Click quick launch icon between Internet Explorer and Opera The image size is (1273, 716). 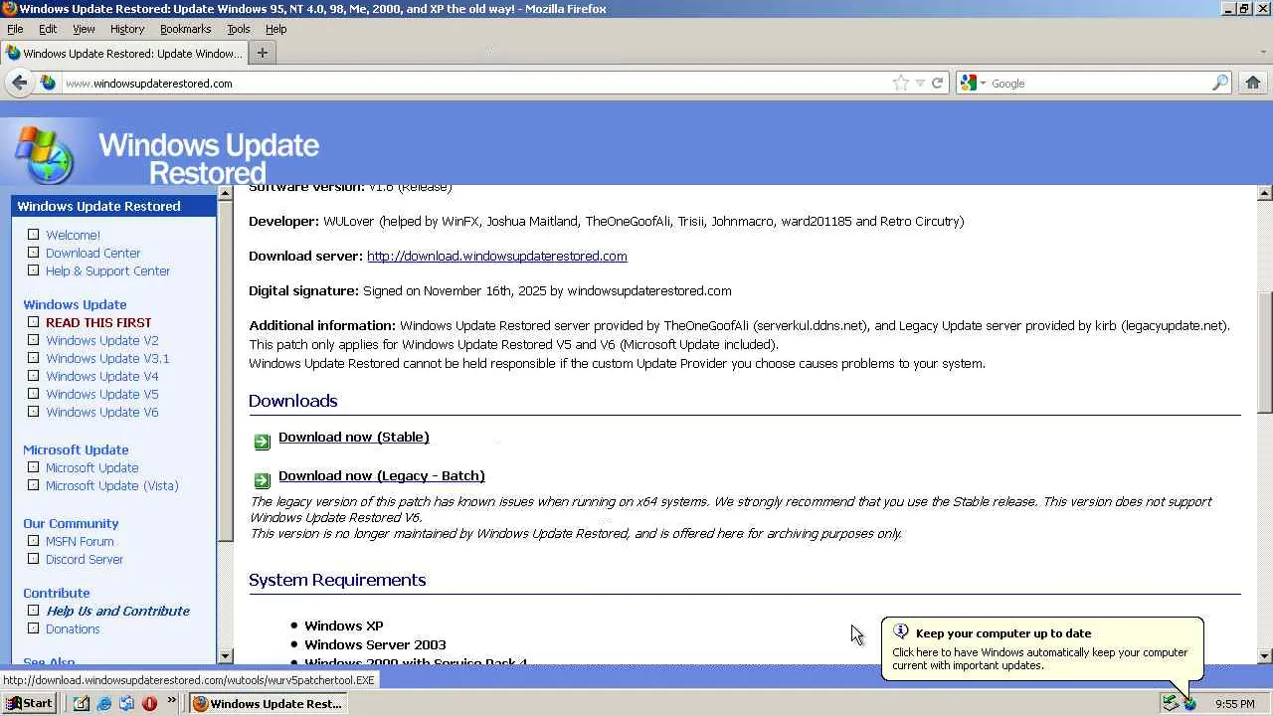(x=126, y=703)
